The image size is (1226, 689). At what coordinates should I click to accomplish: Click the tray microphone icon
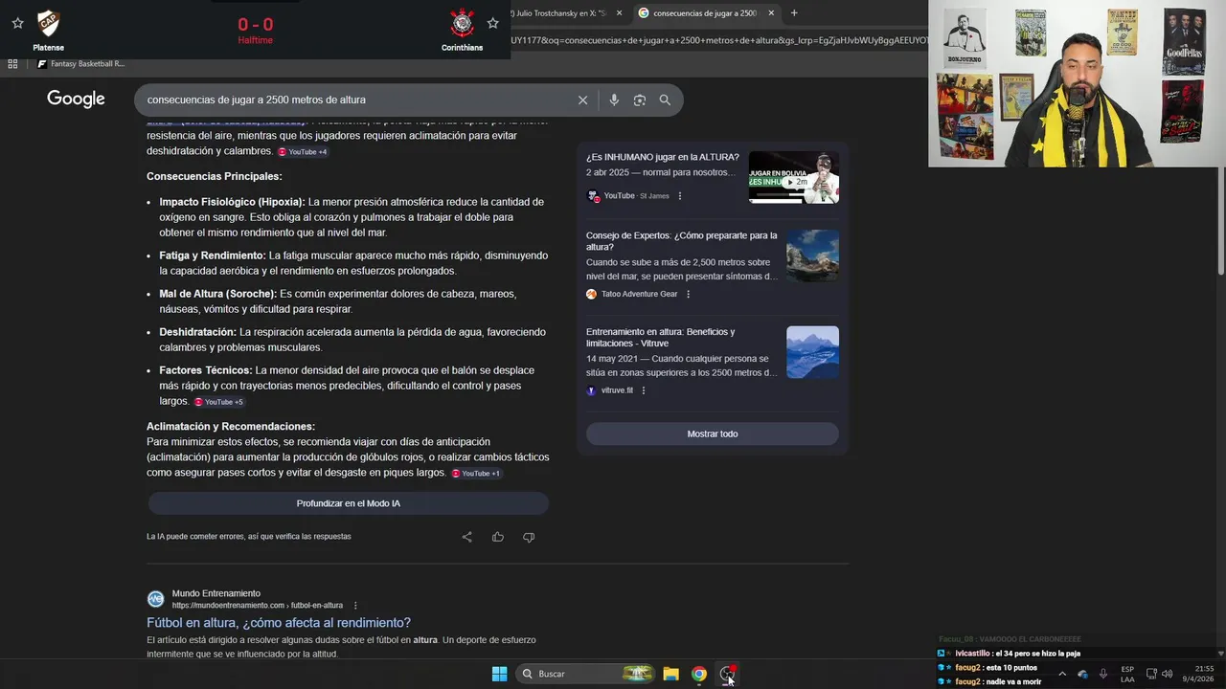(x=1103, y=674)
